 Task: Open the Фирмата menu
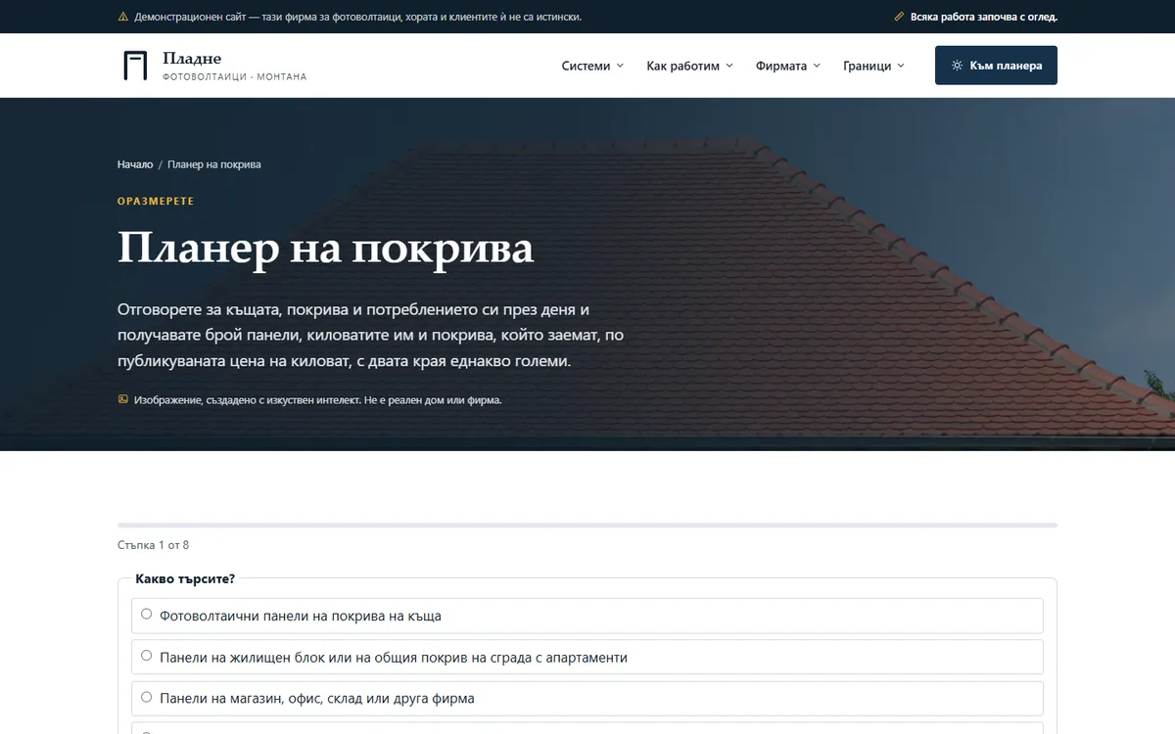(788, 66)
